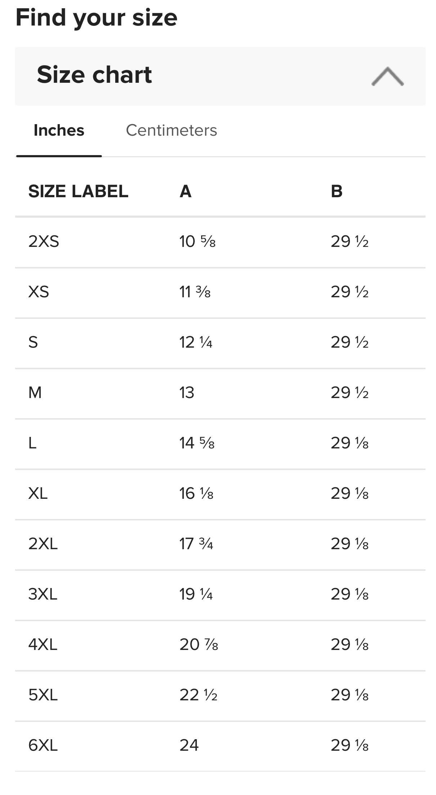
Task: Click the M size label
Action: click(35, 392)
